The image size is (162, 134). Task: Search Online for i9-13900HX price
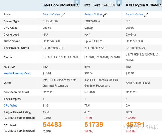93,14
